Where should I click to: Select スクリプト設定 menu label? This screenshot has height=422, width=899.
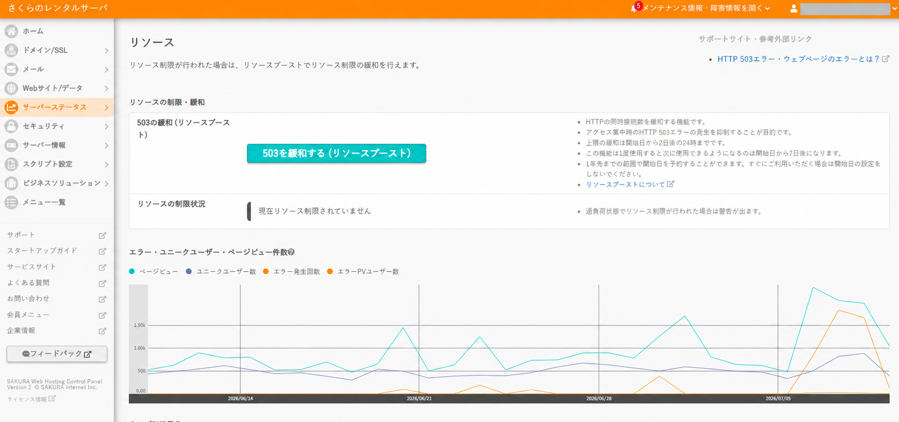tap(48, 164)
